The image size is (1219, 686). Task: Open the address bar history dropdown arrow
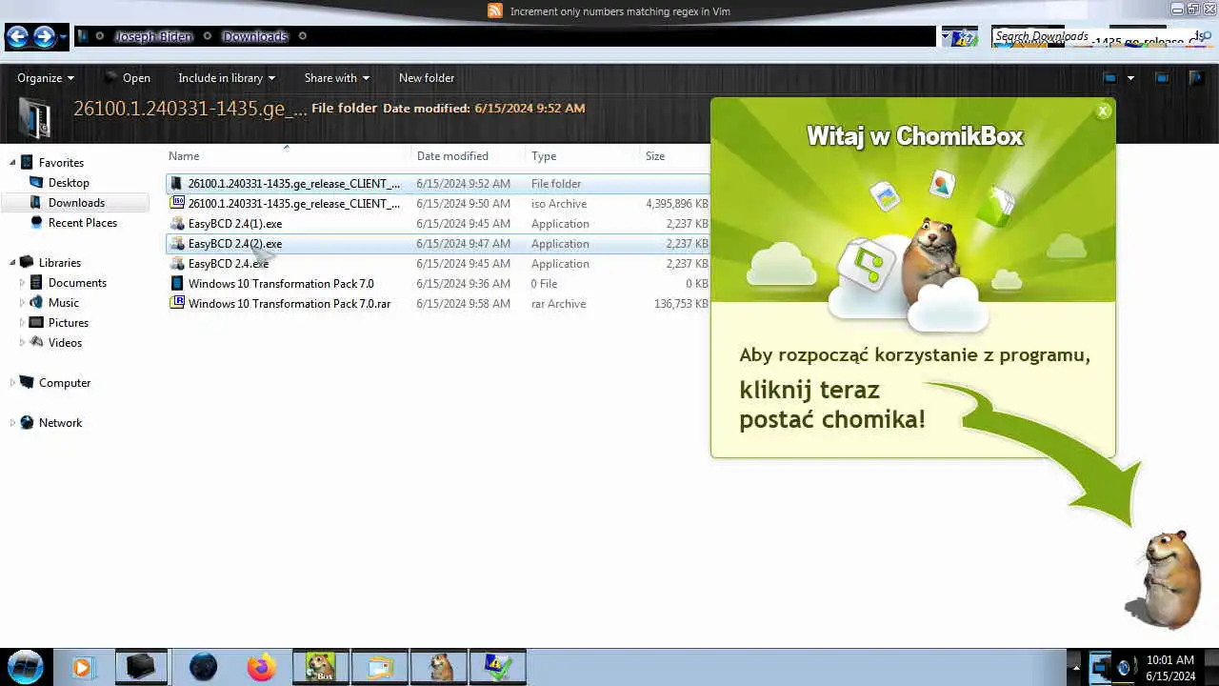[946, 37]
